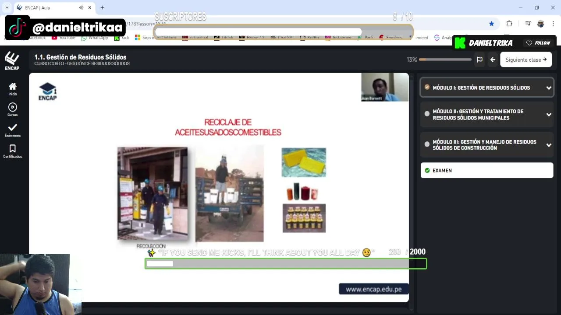Open the tab search dropdown arrow

point(7,7)
